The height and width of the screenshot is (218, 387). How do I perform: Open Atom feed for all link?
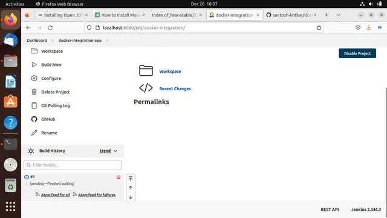point(55,195)
